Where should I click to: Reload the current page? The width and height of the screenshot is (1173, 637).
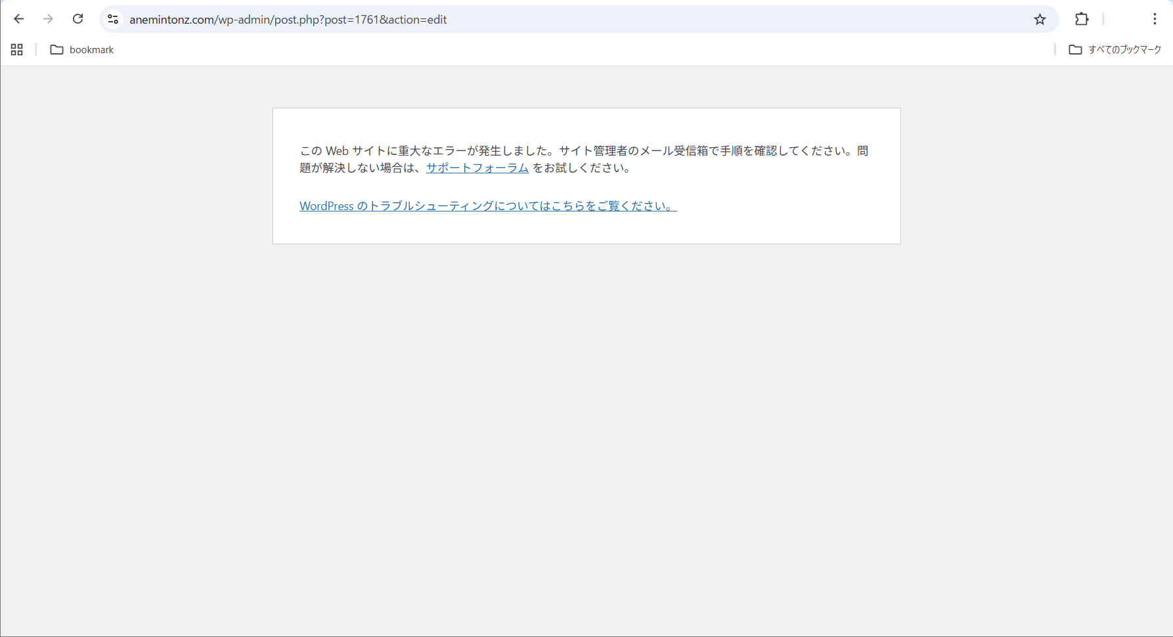pyautogui.click(x=77, y=19)
